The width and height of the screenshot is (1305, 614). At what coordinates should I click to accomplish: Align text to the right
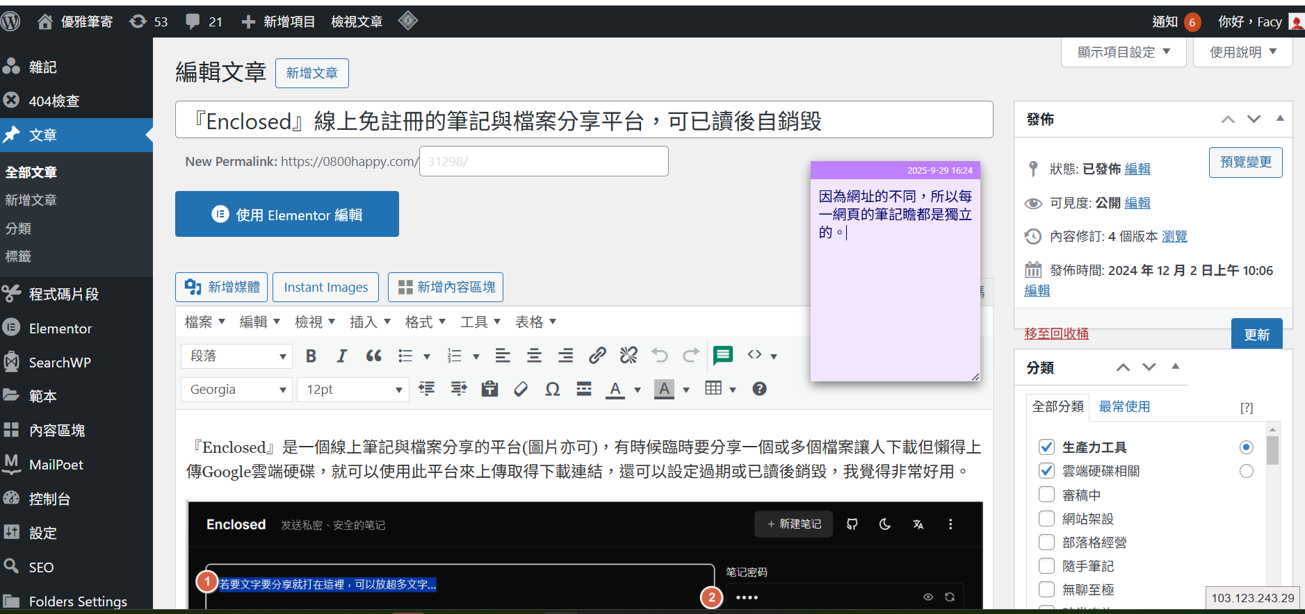(x=566, y=356)
